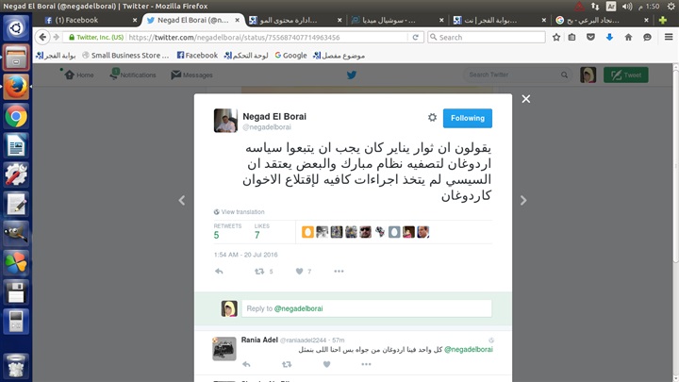Open @negadelborai profile handle link
The width and height of the screenshot is (679, 382).
click(x=267, y=127)
